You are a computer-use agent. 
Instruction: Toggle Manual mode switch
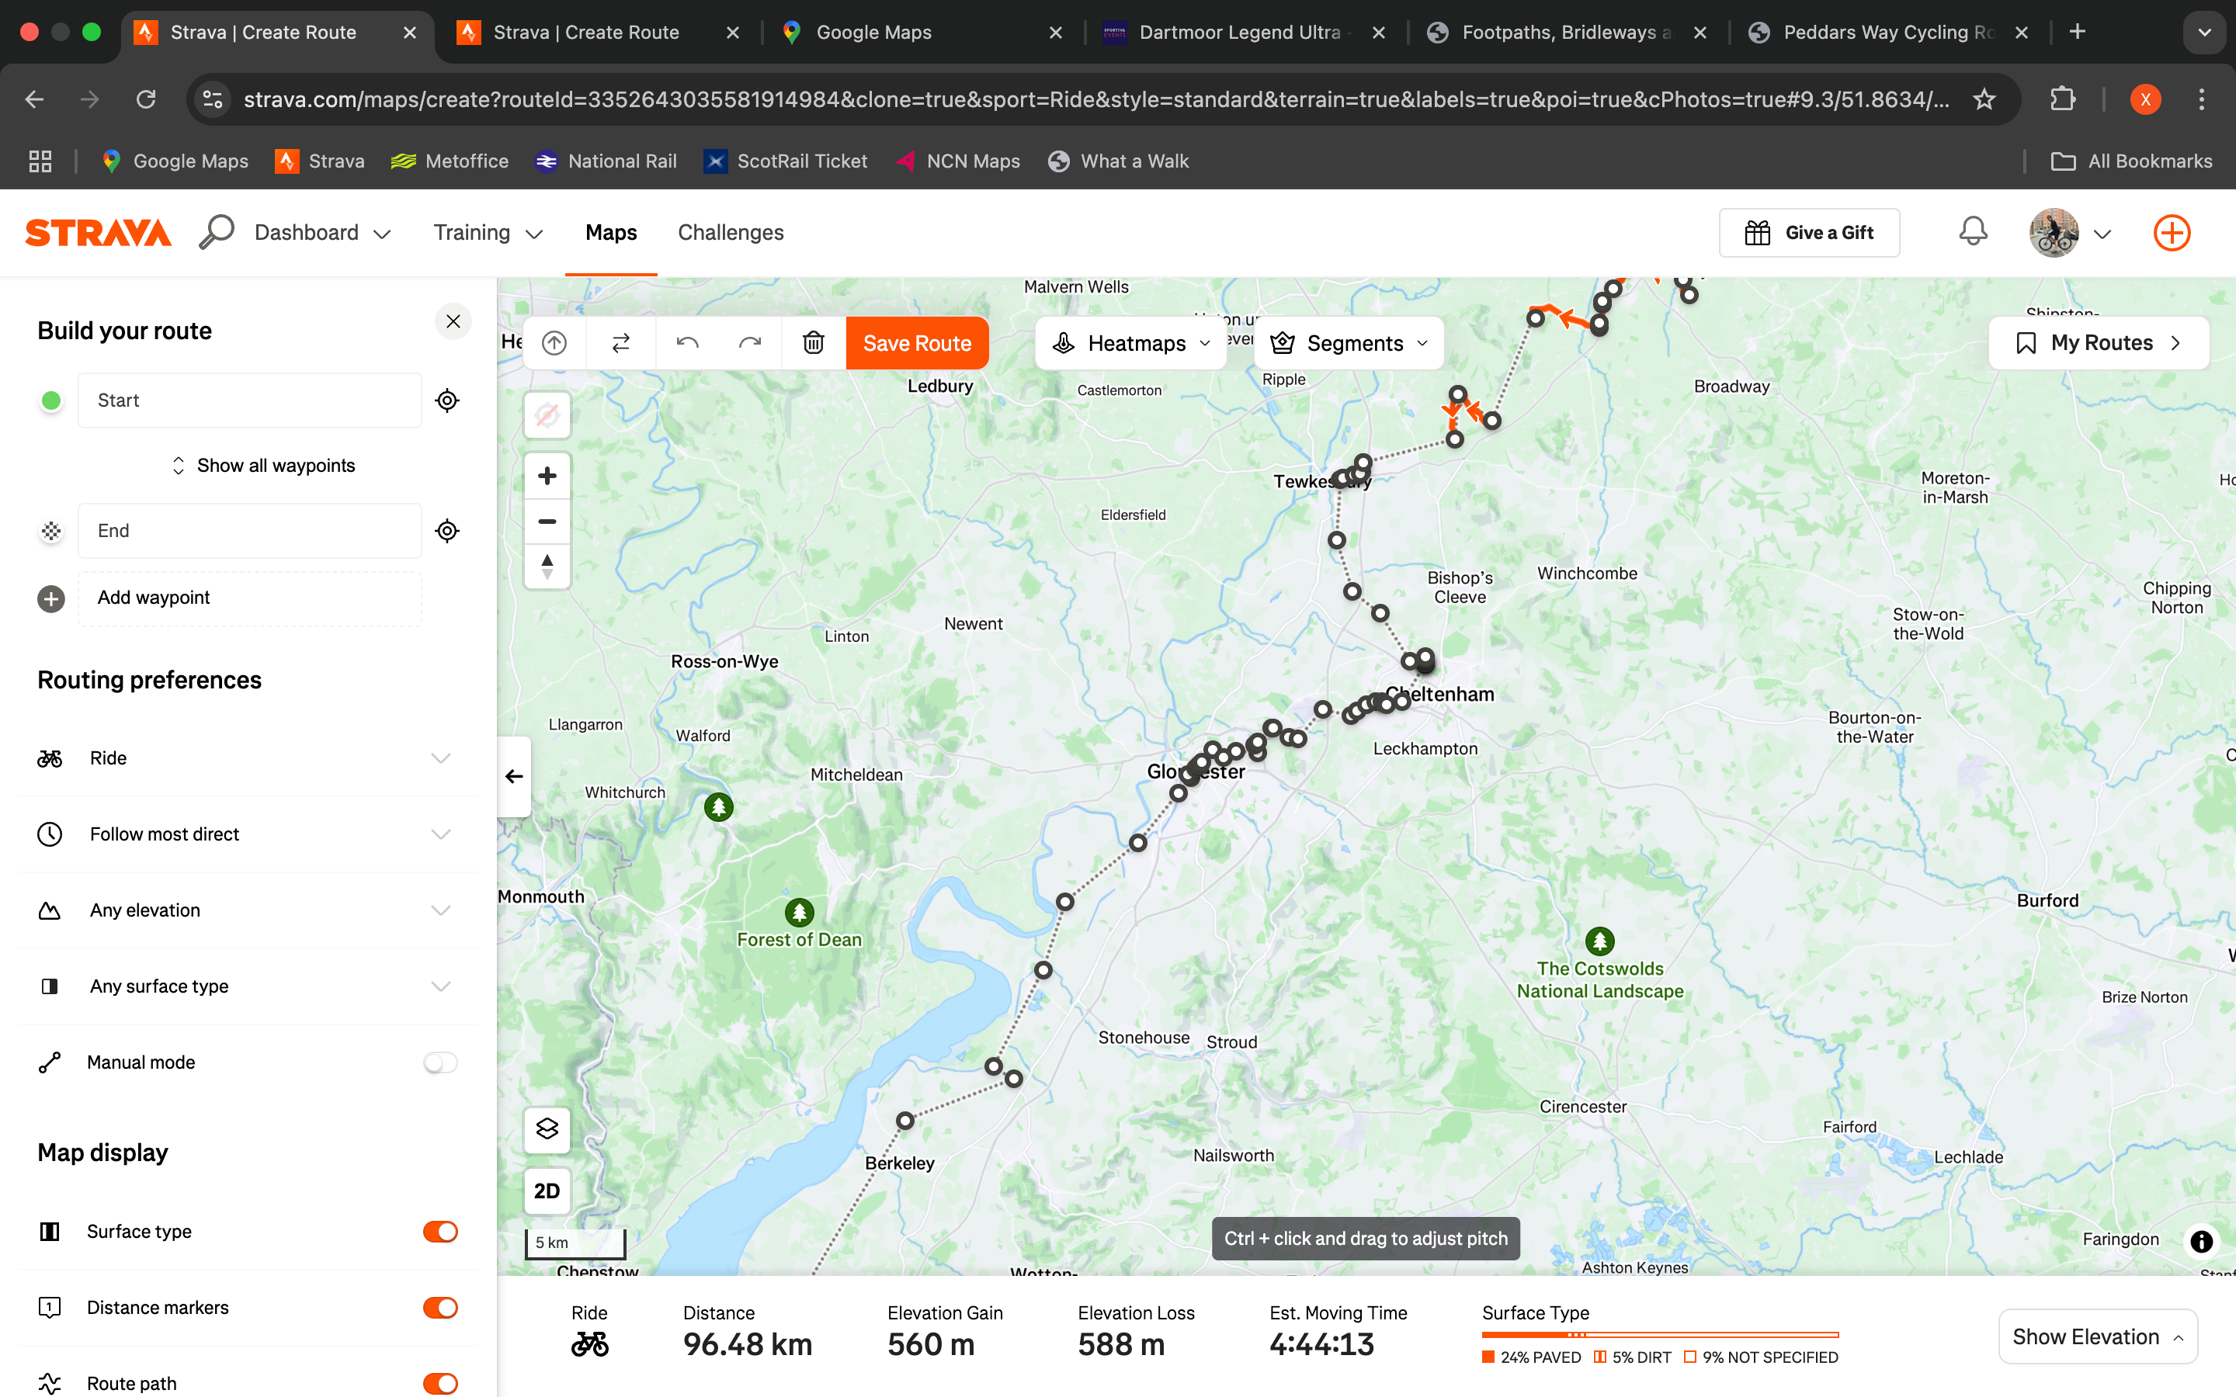(439, 1062)
